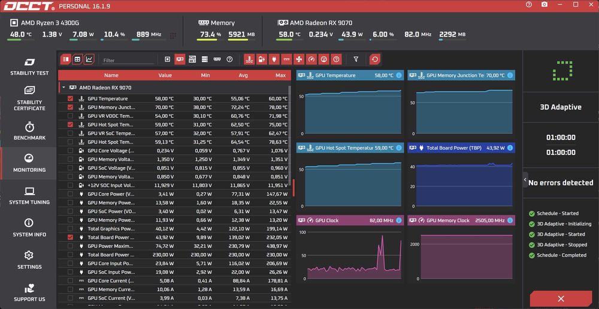
Task: Sort by the Avg column header
Action: point(243,75)
